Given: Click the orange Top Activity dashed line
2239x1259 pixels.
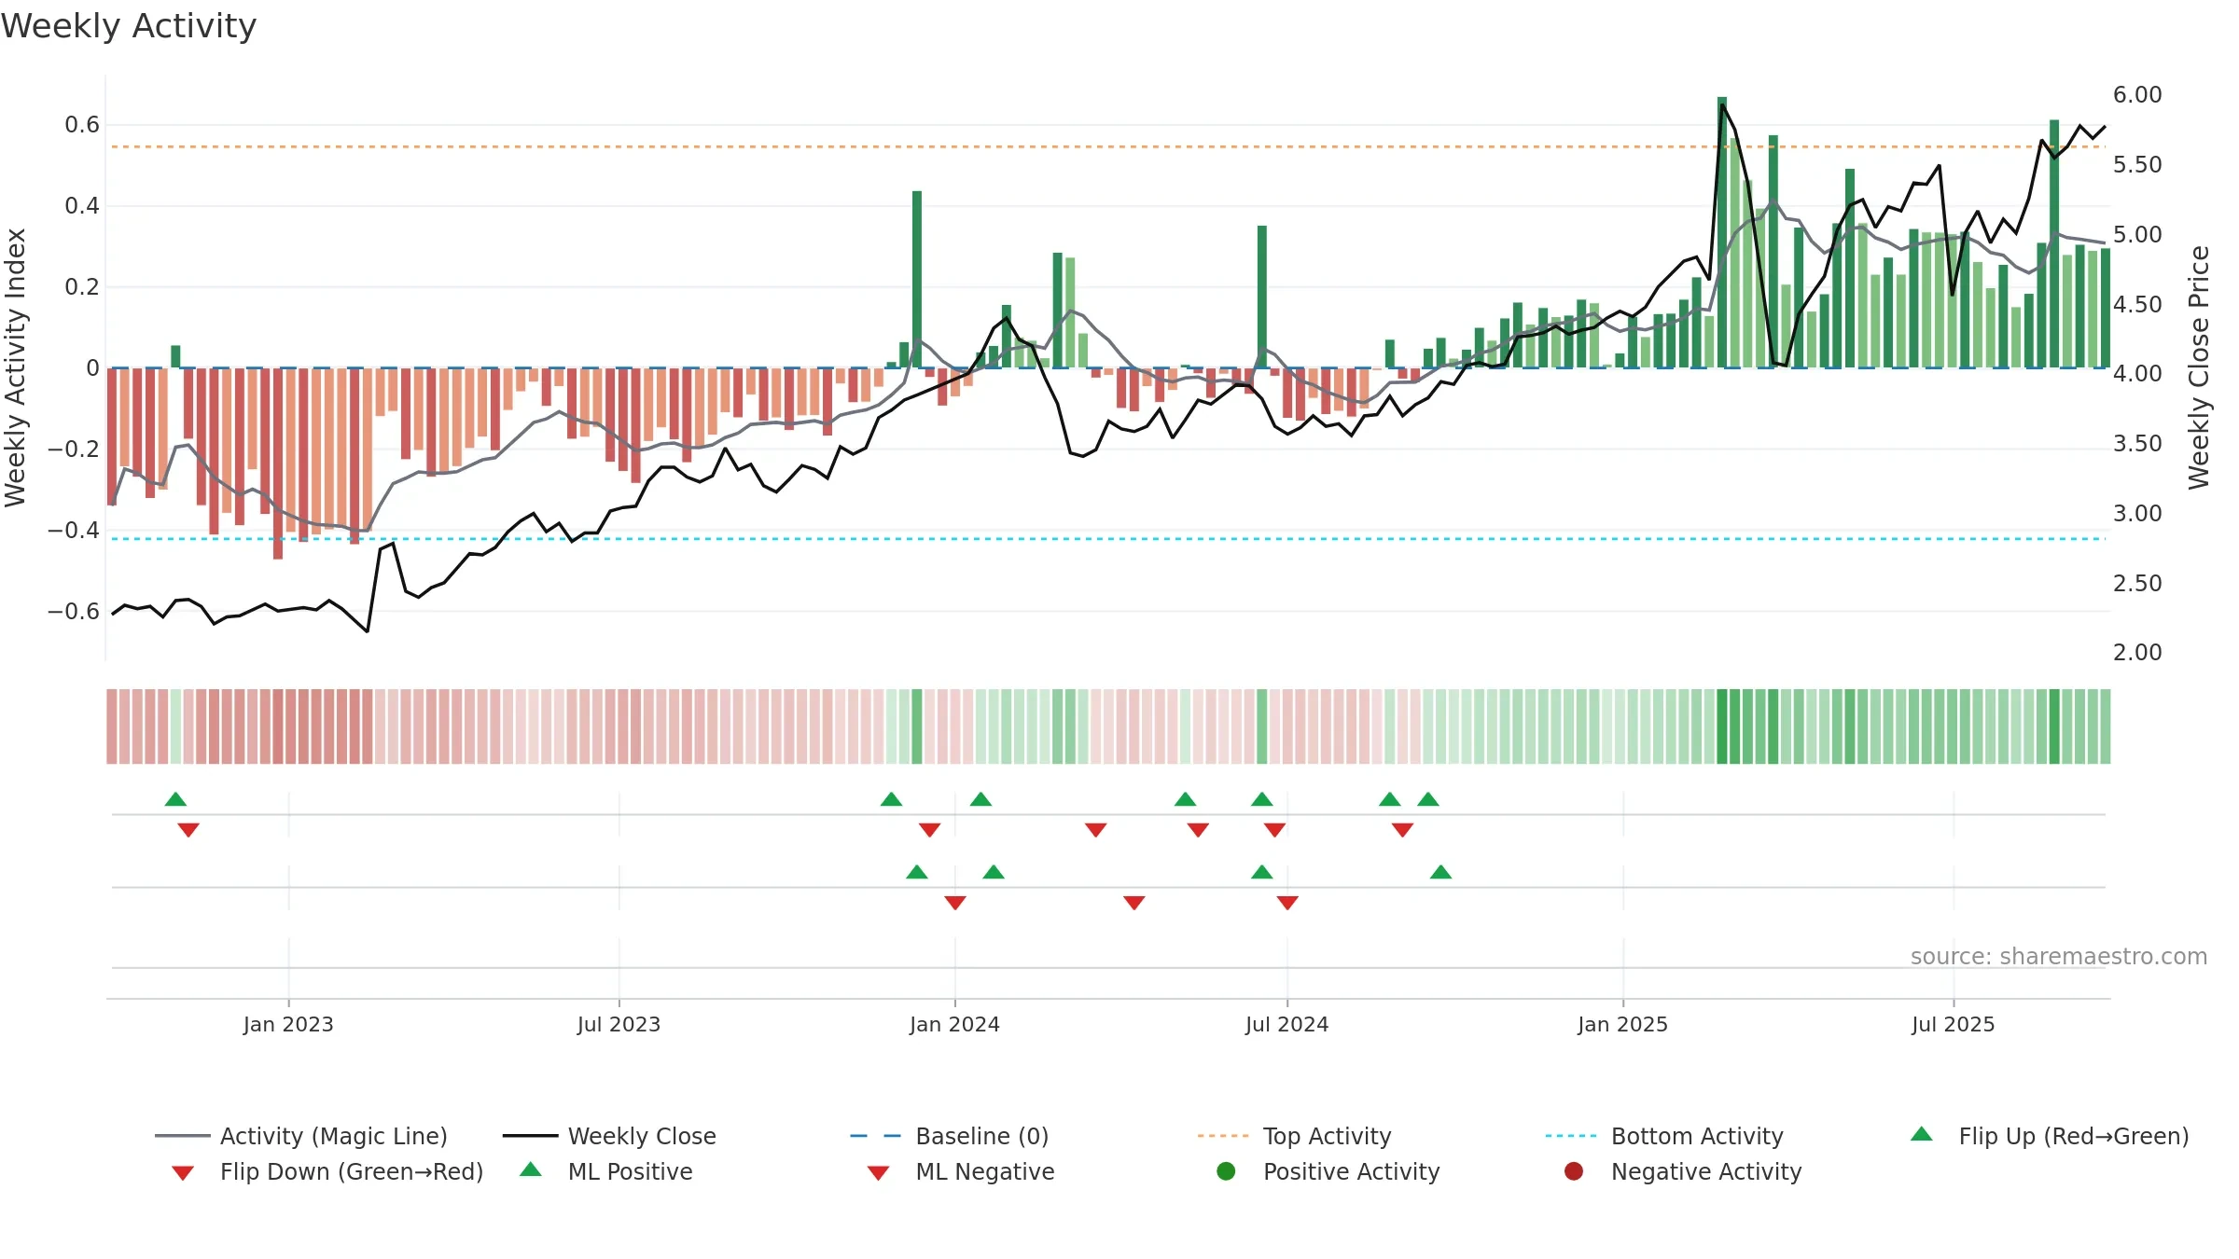Looking at the screenshot, I should (1108, 146).
